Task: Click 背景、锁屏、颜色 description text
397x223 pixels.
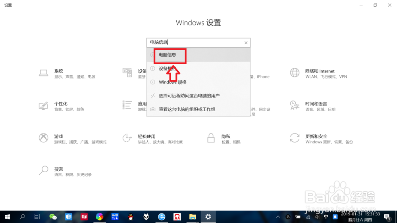Action: point(69,109)
